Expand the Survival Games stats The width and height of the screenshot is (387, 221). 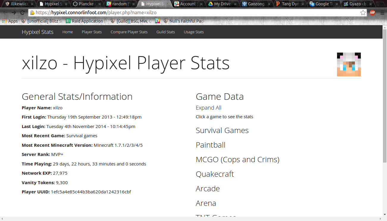pos(222,130)
